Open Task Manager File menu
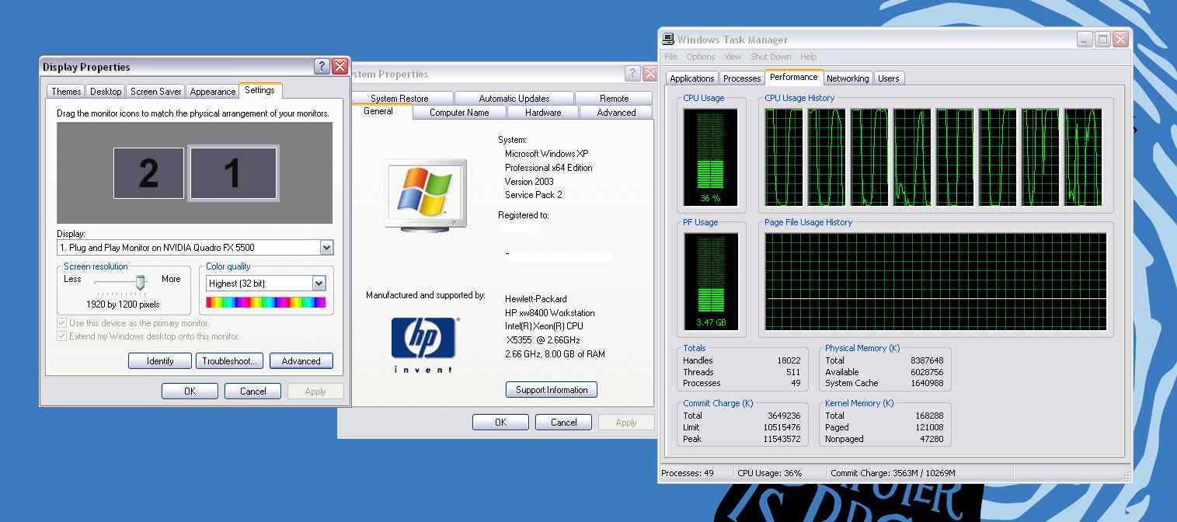This screenshot has height=522, width=1177. 670,57
